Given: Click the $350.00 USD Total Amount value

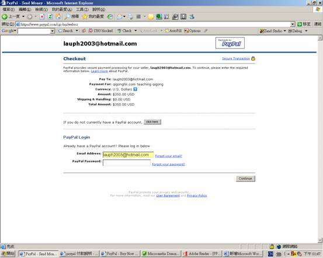Looking at the screenshot, I should [123, 104].
